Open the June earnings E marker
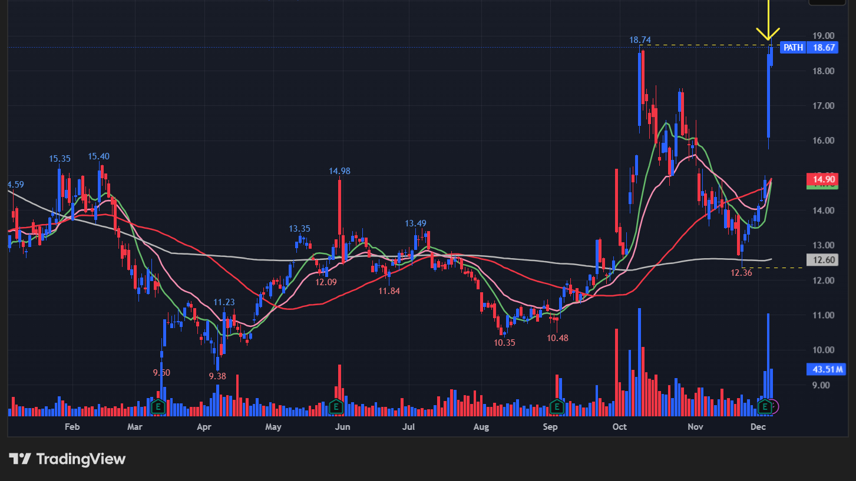 pos(336,406)
